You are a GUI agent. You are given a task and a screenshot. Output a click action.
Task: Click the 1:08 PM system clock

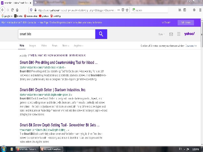195,149
